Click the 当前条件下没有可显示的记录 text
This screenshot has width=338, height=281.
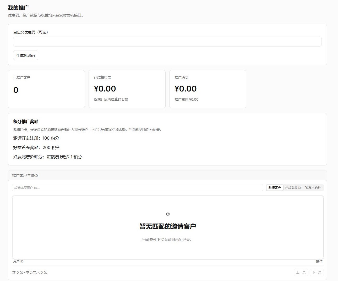tap(168, 240)
